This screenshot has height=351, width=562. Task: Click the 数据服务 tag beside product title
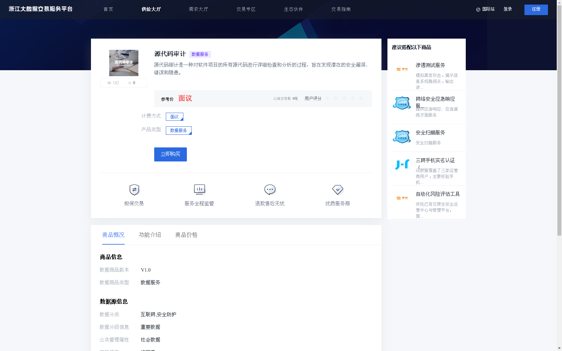tap(200, 54)
